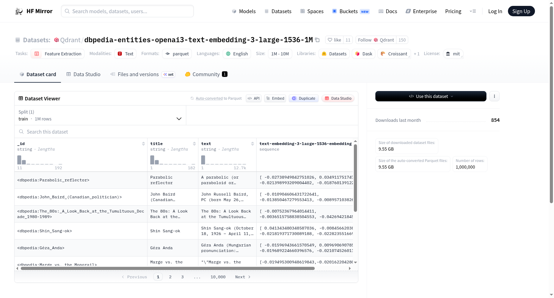Screen dimensions: 554x298
Task: Jump to page 10,000 of the rows
Action: [218, 277]
